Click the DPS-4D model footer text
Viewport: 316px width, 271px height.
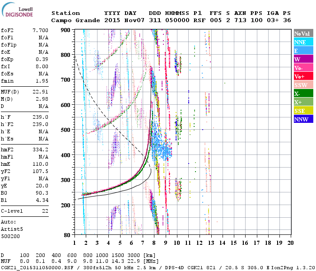(x=174, y=267)
